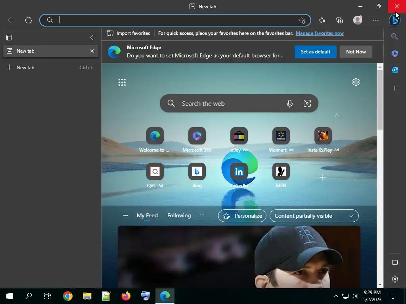
Task: Open the news story thumbnail
Action: tap(239, 257)
